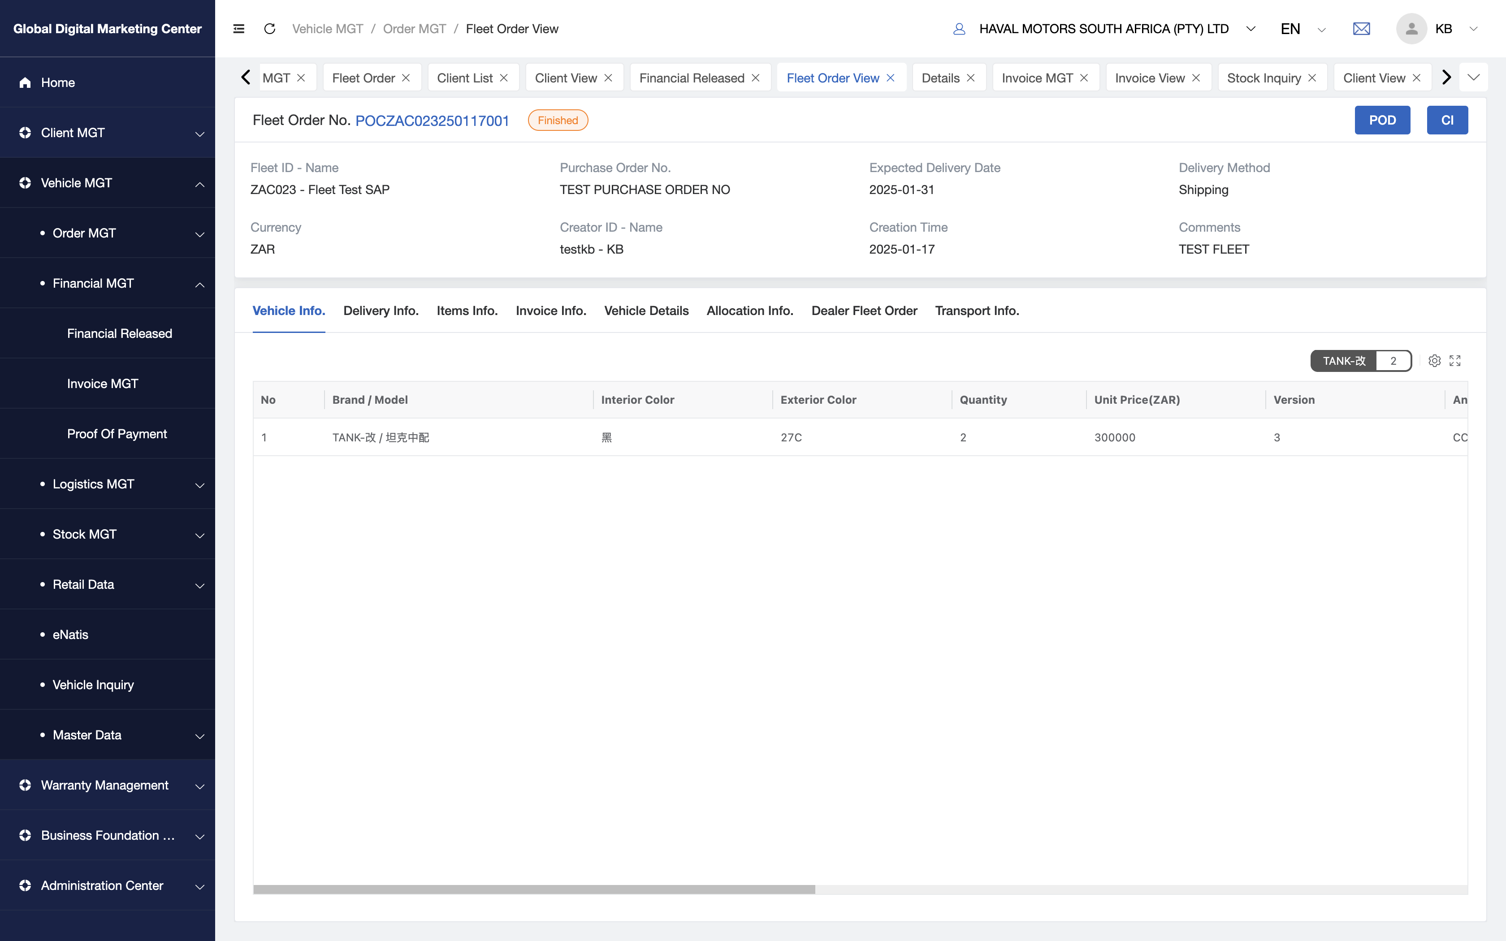Click the Finished status tag
The height and width of the screenshot is (941, 1506).
point(558,120)
